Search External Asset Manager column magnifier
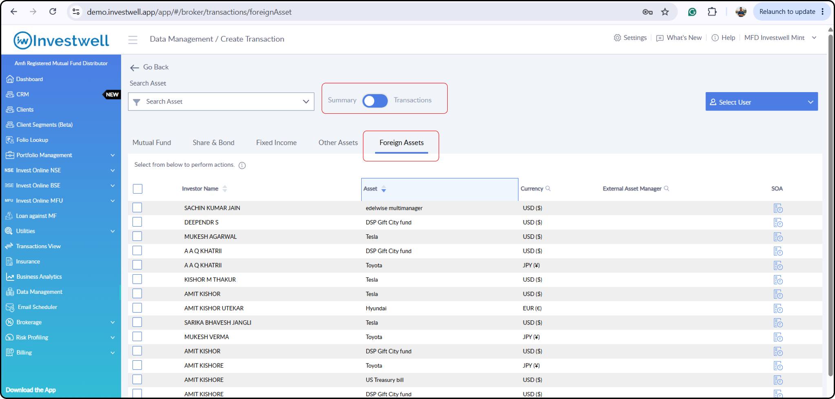Image resolution: width=835 pixels, height=399 pixels. pos(667,188)
